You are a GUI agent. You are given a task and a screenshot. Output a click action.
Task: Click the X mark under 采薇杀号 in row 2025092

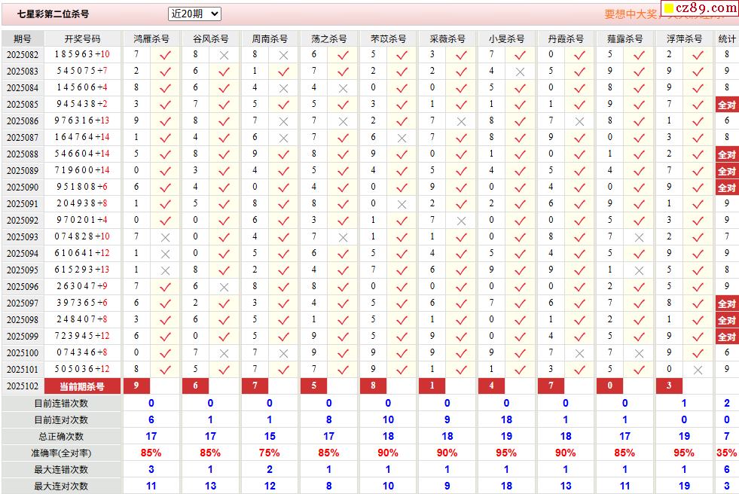click(x=461, y=221)
